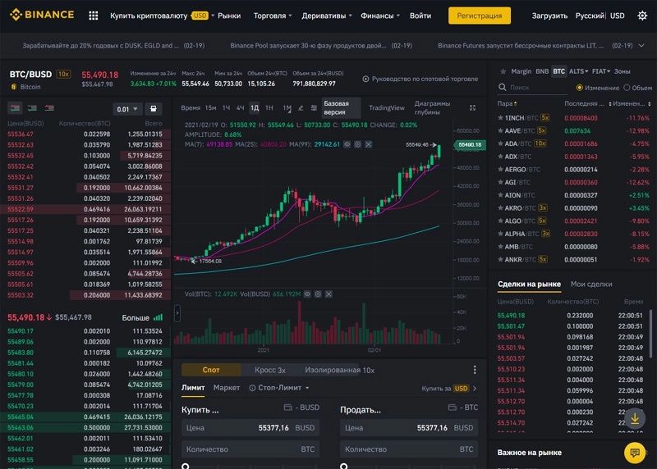Click the yellow download app icon
Viewport: 657px width, 469px height.
click(634, 418)
